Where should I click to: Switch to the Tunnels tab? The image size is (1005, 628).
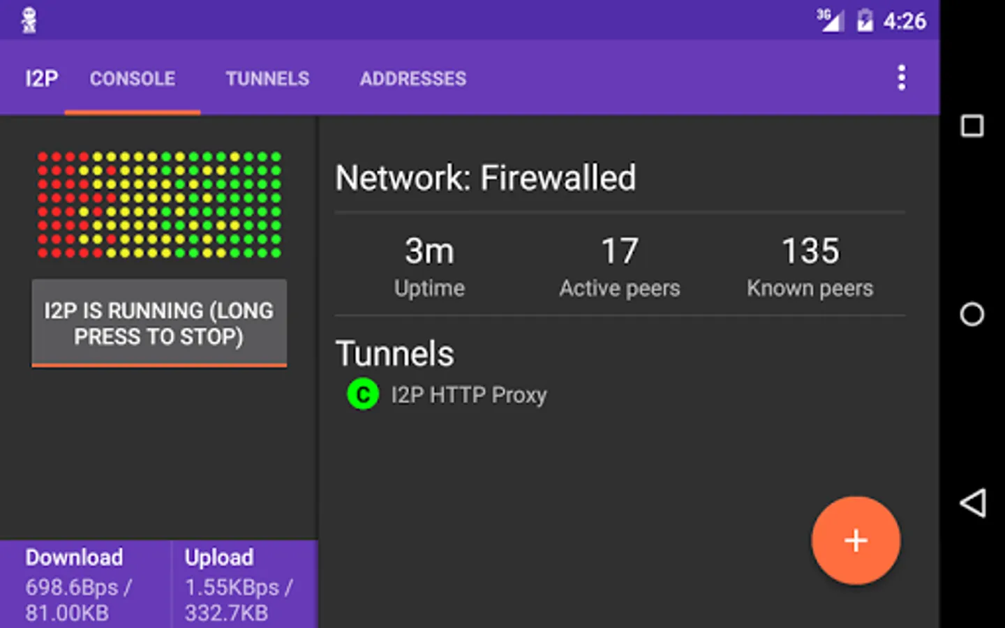267,78
